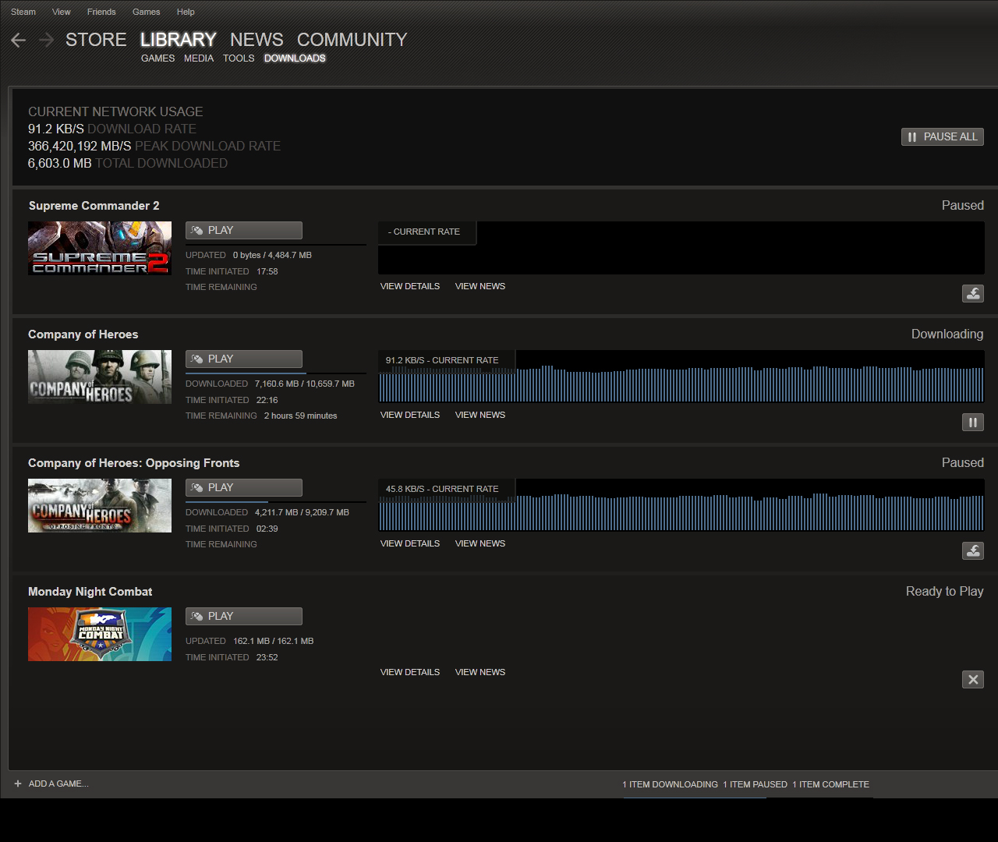Viewport: 998px width, 842px height.
Task: Resume the Opposing Fronts download
Action: 972,551
